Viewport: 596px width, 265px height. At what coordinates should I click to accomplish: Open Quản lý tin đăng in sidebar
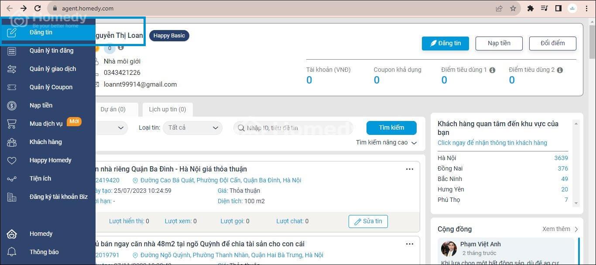[51, 50]
